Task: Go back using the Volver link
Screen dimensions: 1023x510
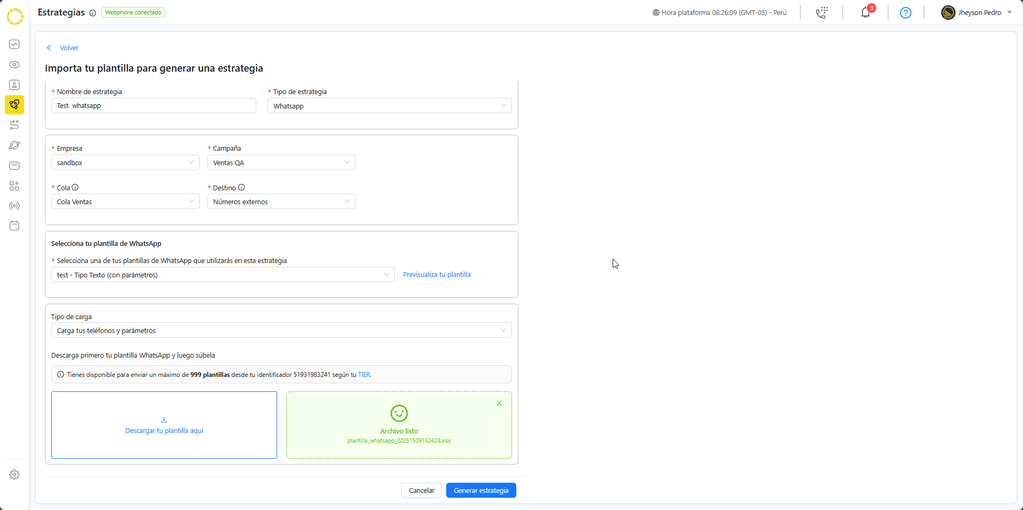Action: [x=68, y=48]
